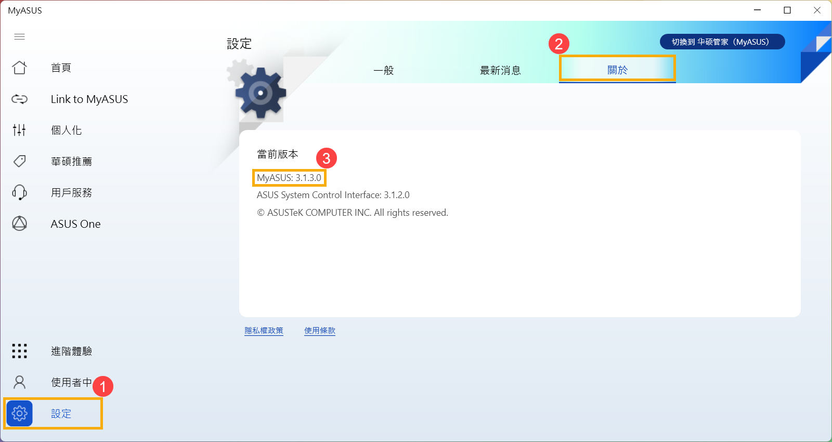Switch to the 最新消息 tab
The width and height of the screenshot is (832, 442).
[x=500, y=70]
